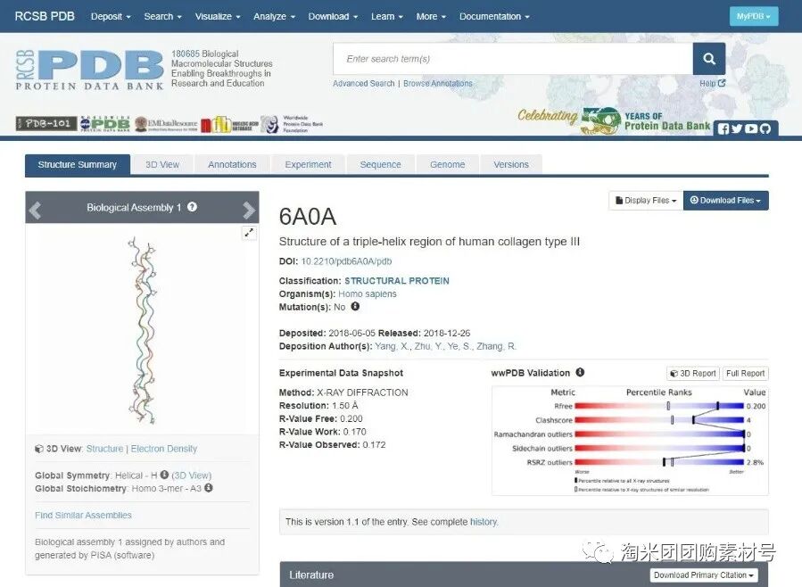
Task: Click info icon next to Global Stoichiometry
Action: click(x=209, y=488)
